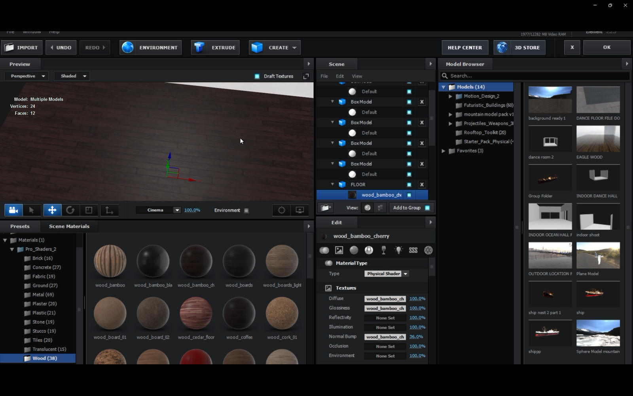Image resolution: width=633 pixels, height=396 pixels.
Task: Activate the selection arrow tool
Action: (32, 210)
